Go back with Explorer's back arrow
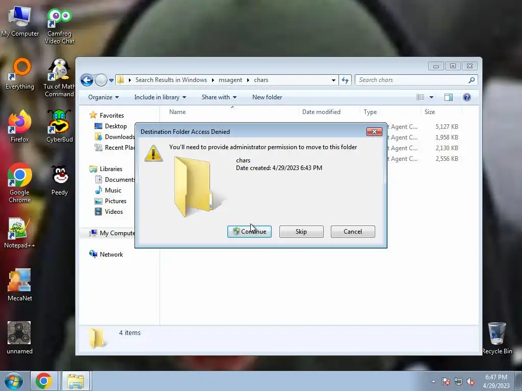Screen dimensions: 522x391 [87, 80]
